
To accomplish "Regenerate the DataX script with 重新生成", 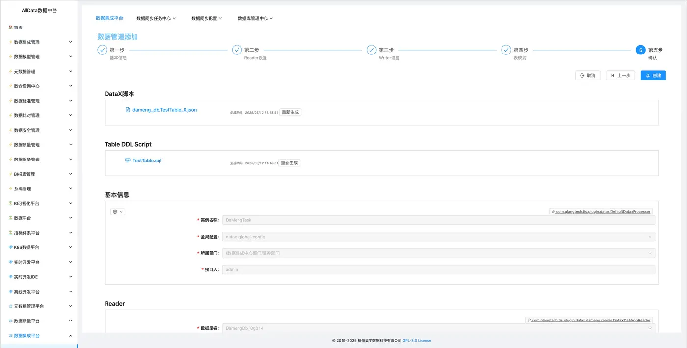I will [290, 112].
